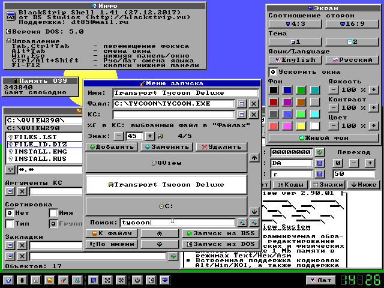Open the screen settings monitor icon in bottom panel

165,280
